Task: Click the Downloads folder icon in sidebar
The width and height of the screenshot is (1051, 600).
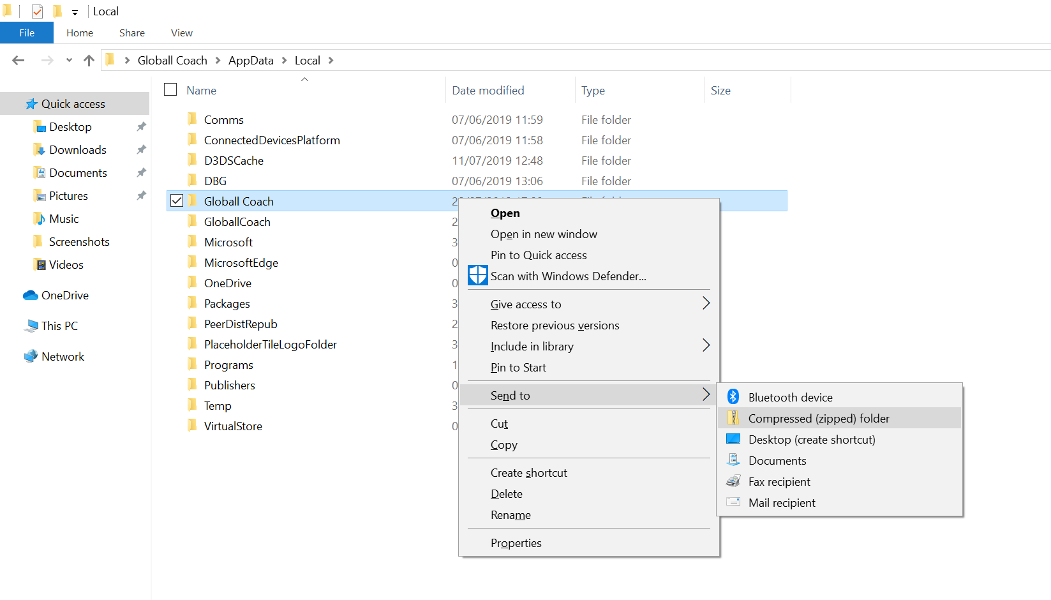Action: click(39, 150)
